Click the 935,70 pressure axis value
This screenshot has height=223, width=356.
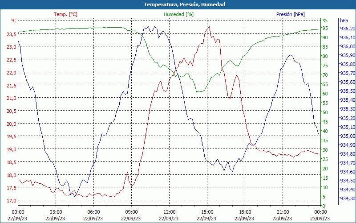347,73
